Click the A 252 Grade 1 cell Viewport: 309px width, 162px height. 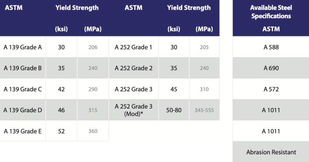[x=134, y=47]
